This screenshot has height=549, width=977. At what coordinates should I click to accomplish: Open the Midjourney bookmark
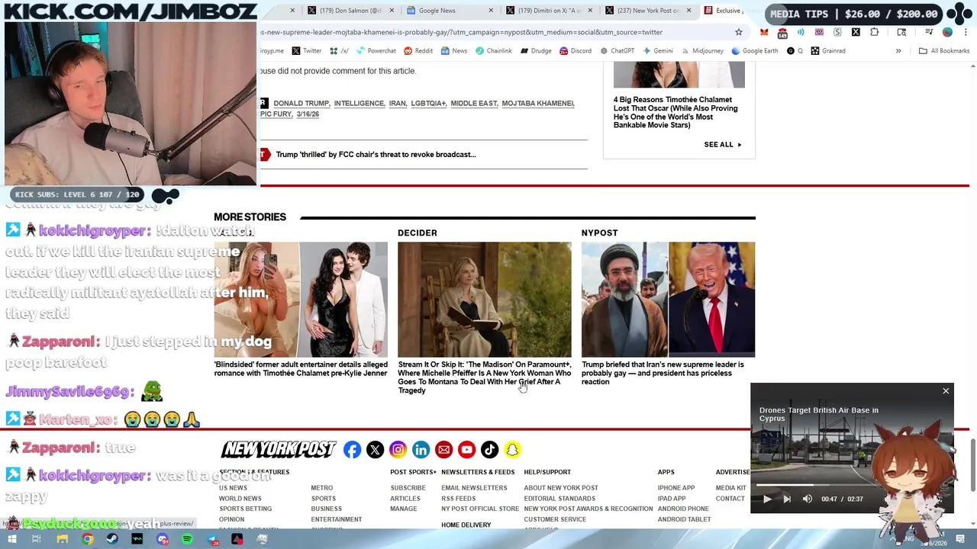pyautogui.click(x=701, y=51)
